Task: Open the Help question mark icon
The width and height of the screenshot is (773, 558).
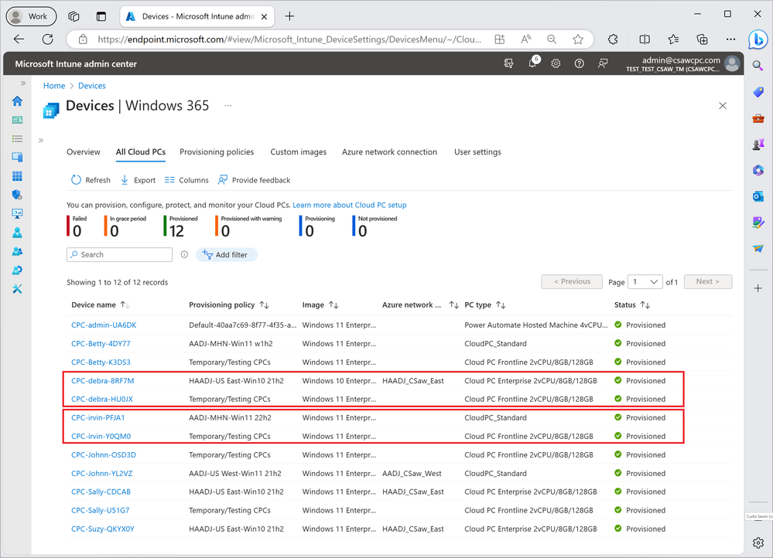Action: [x=580, y=63]
